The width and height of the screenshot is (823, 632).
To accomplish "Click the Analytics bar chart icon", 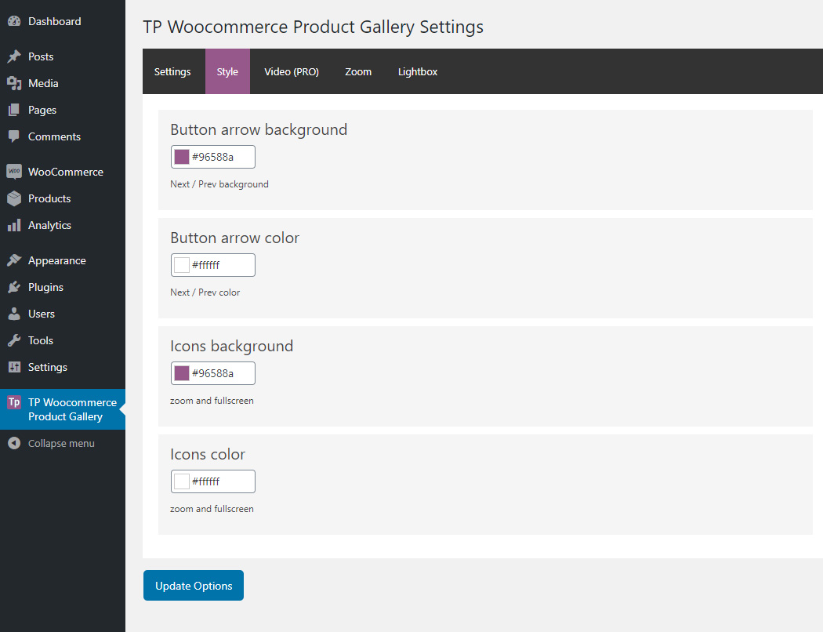I will click(x=14, y=225).
